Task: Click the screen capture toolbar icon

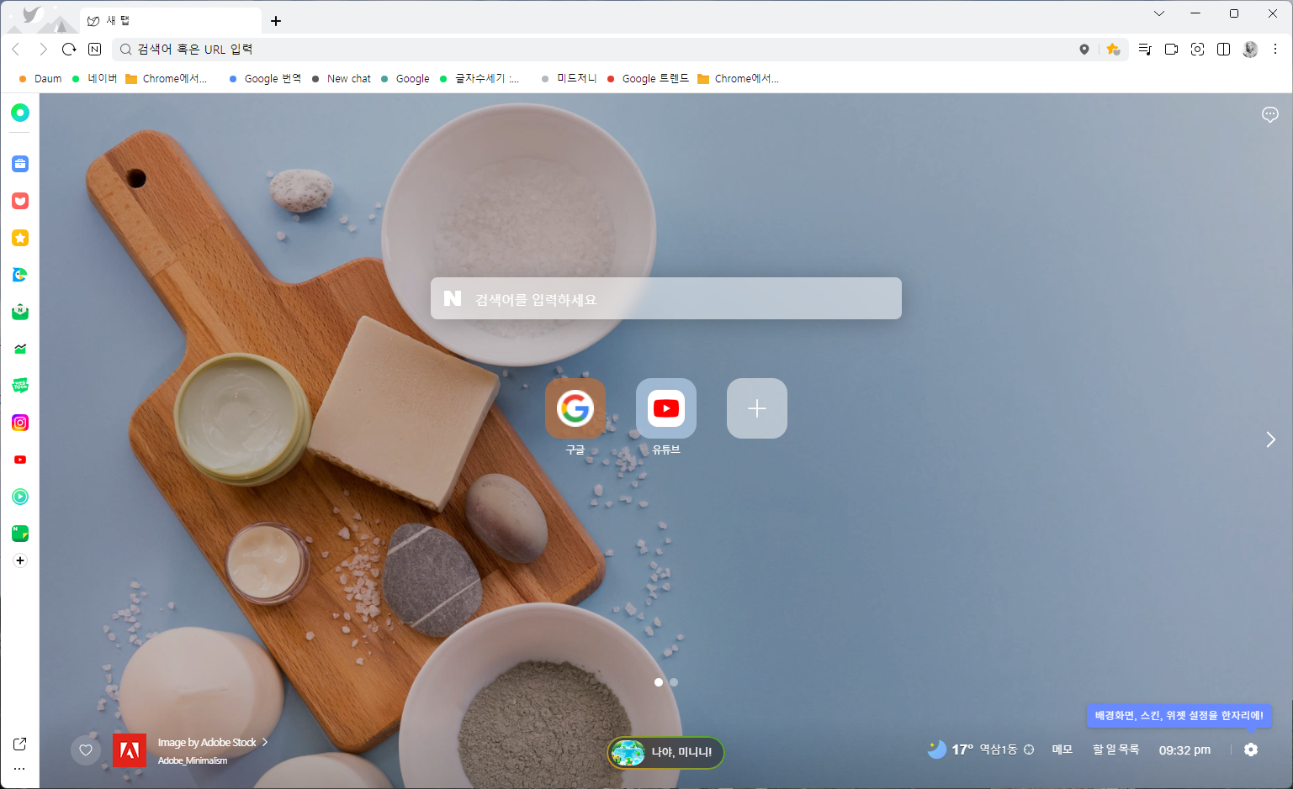Action: coord(1197,50)
